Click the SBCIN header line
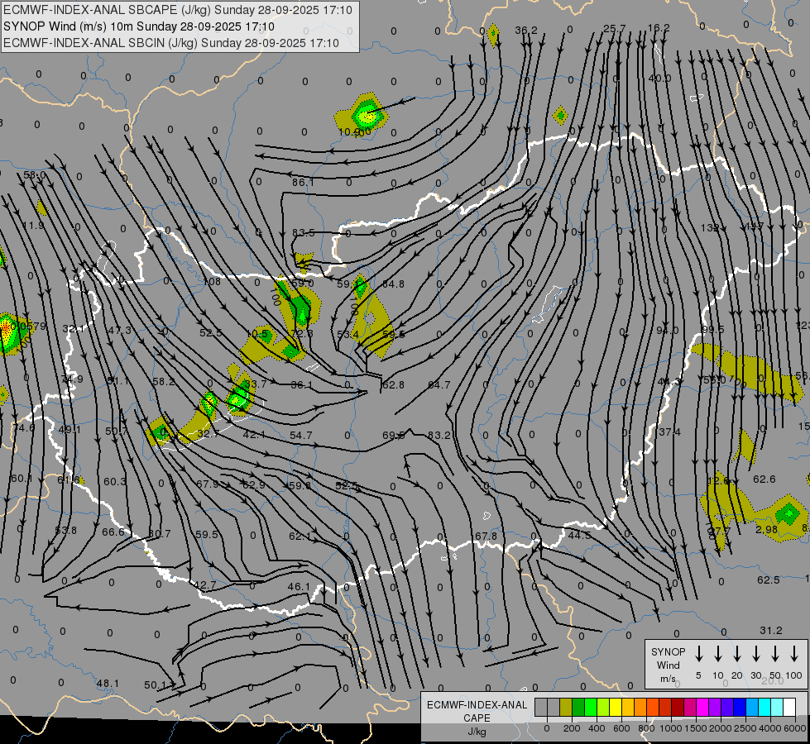 click(x=171, y=43)
